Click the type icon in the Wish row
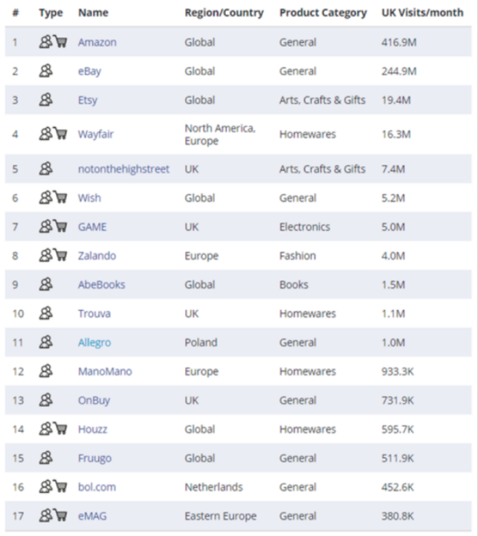This screenshot has height=536, width=478. 53,198
